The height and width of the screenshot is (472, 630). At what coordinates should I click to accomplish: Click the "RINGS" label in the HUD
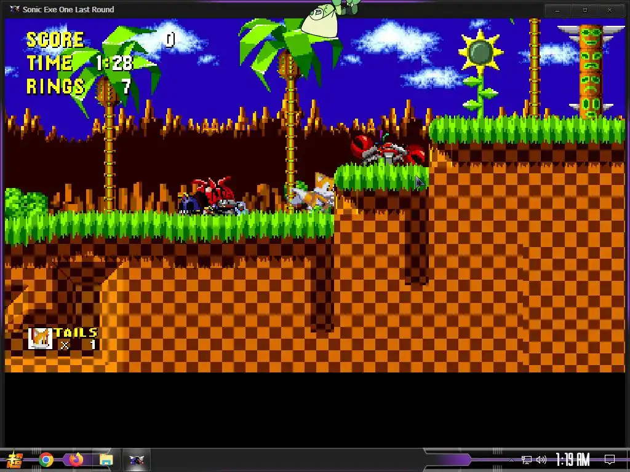pos(55,86)
